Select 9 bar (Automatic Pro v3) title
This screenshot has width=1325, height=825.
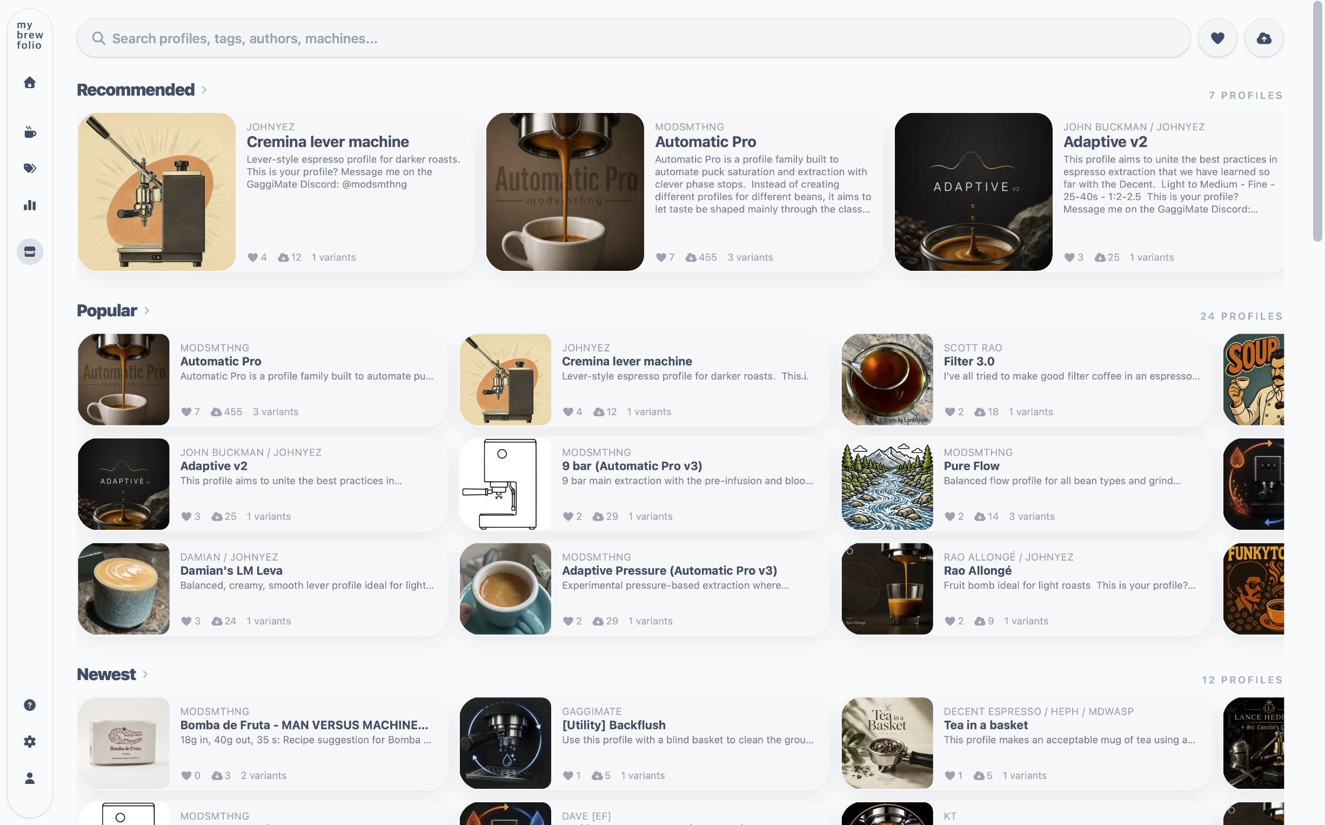(632, 466)
